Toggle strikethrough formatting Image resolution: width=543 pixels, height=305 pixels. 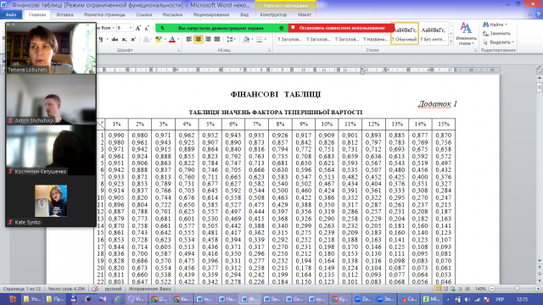point(115,40)
